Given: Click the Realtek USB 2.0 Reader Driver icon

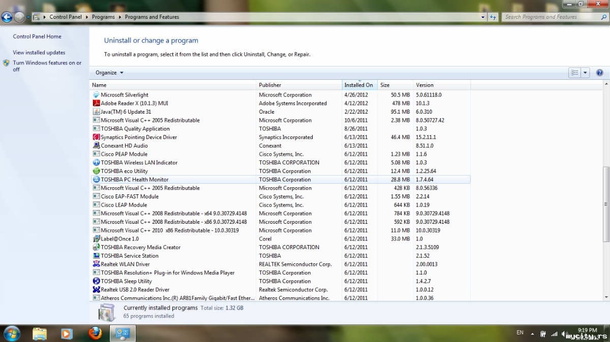Looking at the screenshot, I should click(x=97, y=289).
